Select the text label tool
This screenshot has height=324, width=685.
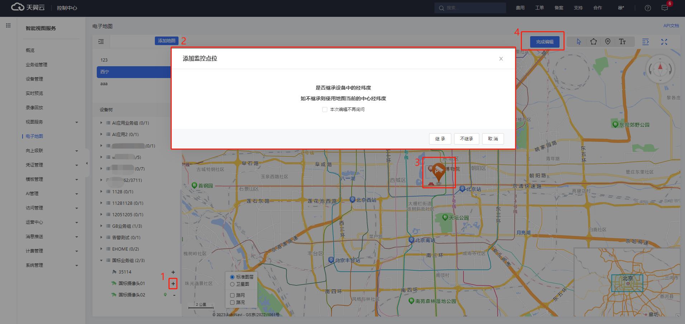(622, 42)
